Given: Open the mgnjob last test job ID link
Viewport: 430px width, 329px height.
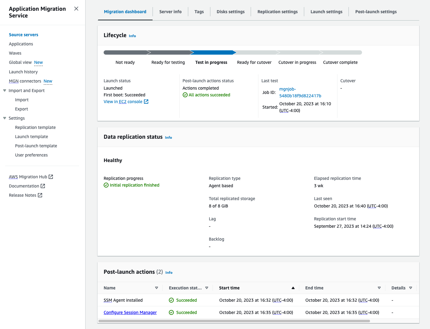Looking at the screenshot, I should click(300, 92).
